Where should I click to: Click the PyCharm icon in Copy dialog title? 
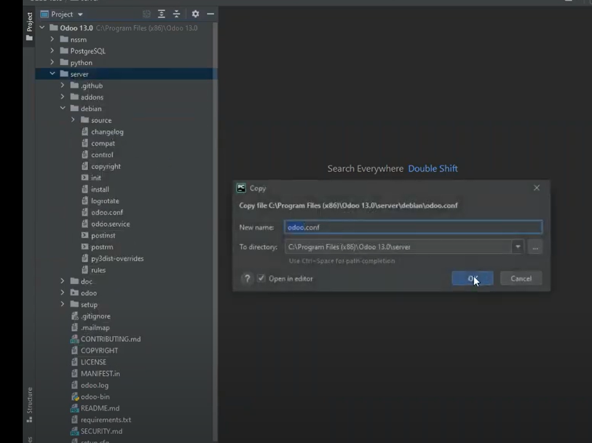coord(241,188)
